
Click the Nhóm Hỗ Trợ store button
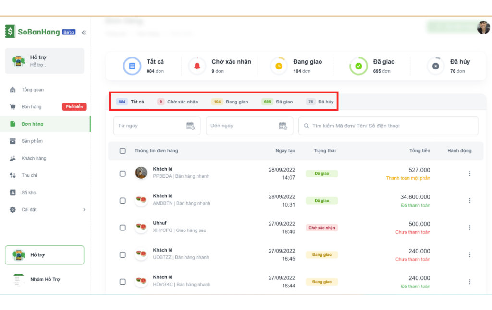[x=44, y=279]
